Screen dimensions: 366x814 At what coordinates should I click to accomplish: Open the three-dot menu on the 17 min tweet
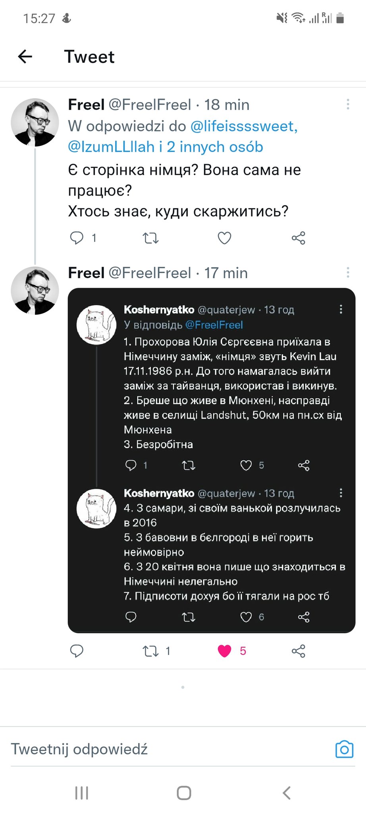pos(348,273)
